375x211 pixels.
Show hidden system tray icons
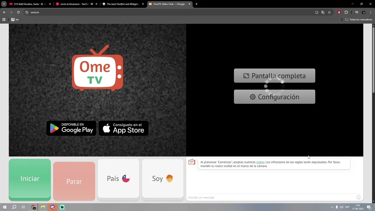[332, 207]
